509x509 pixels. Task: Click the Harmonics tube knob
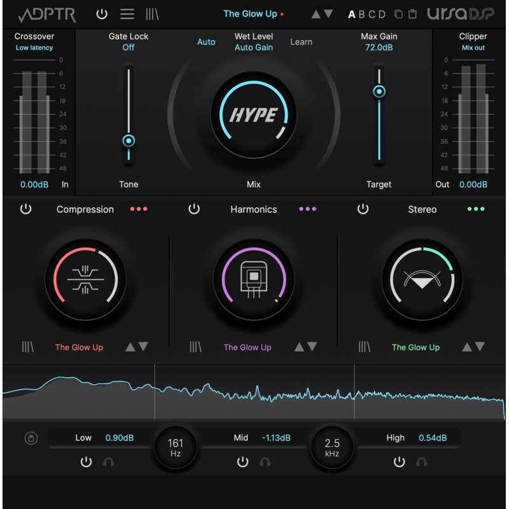pos(253,279)
